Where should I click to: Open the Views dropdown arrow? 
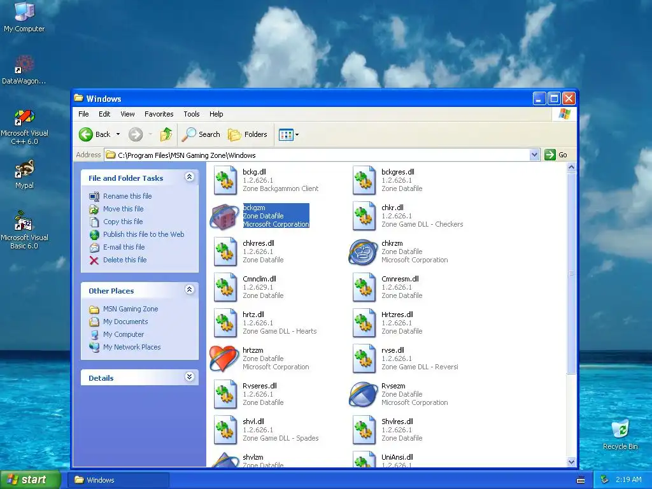tap(297, 135)
